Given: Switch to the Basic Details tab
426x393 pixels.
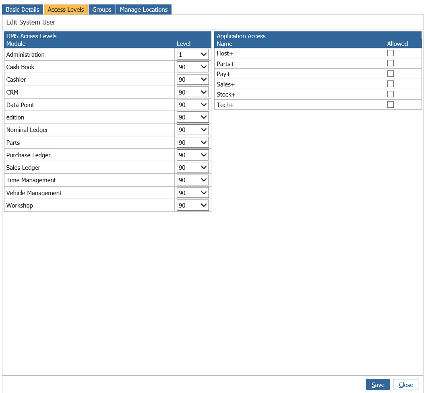Looking at the screenshot, I should point(23,10).
